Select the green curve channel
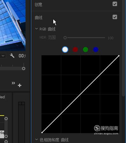 coord(85,49)
